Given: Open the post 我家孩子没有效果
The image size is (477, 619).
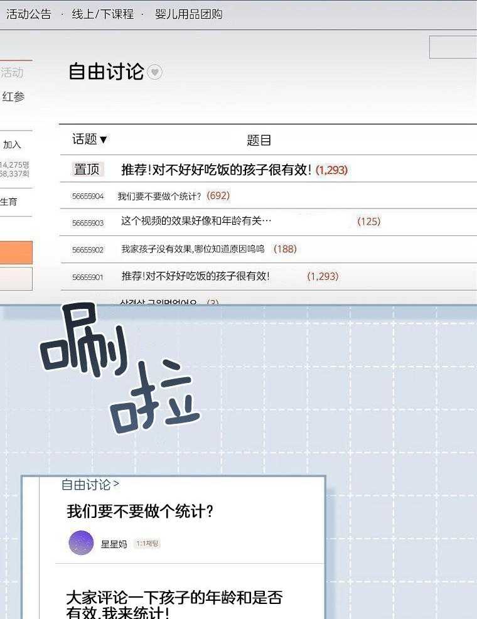Looking at the screenshot, I should click(192, 249).
